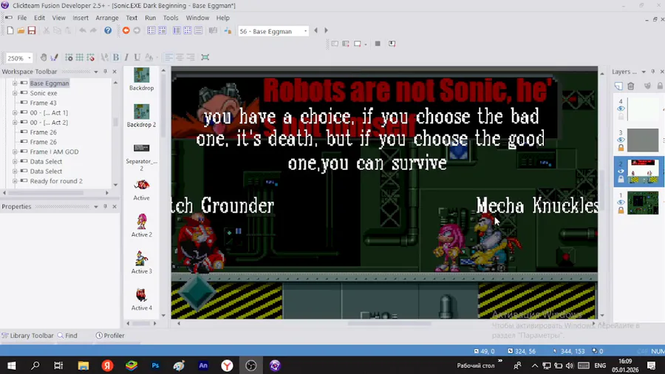The image size is (665, 374).
Task: Open the Tools menu
Action: point(171,18)
